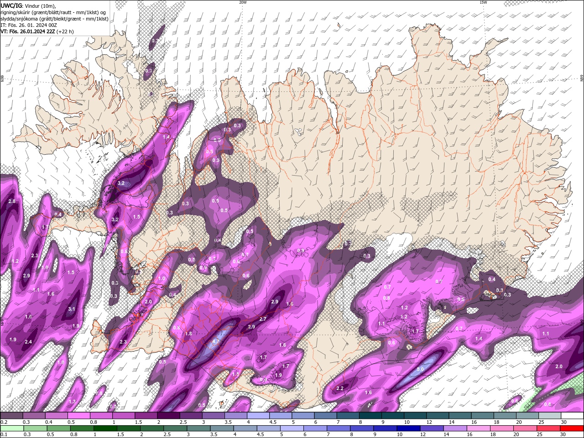Pick the upper legend swatch between 4 and 4.5

click(x=258, y=416)
